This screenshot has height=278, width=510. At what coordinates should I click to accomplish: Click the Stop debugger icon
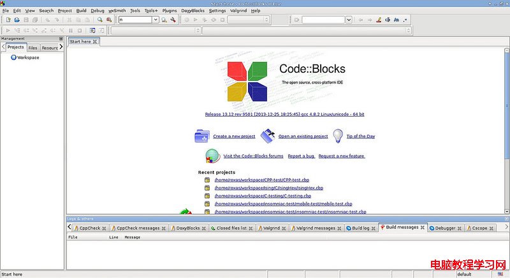click(80, 31)
